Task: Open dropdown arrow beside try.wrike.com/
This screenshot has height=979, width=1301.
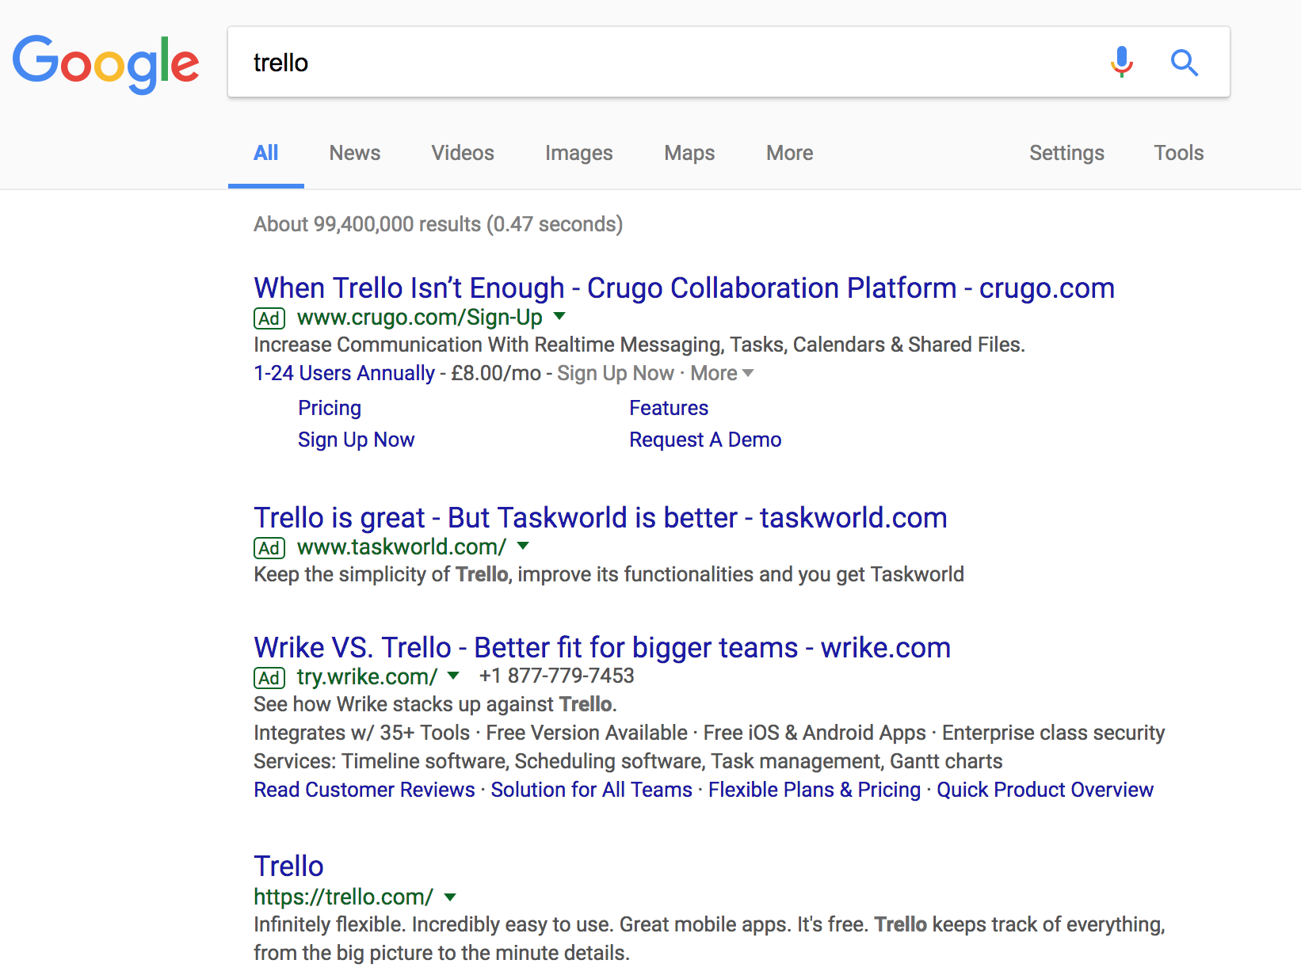Action: tap(453, 676)
